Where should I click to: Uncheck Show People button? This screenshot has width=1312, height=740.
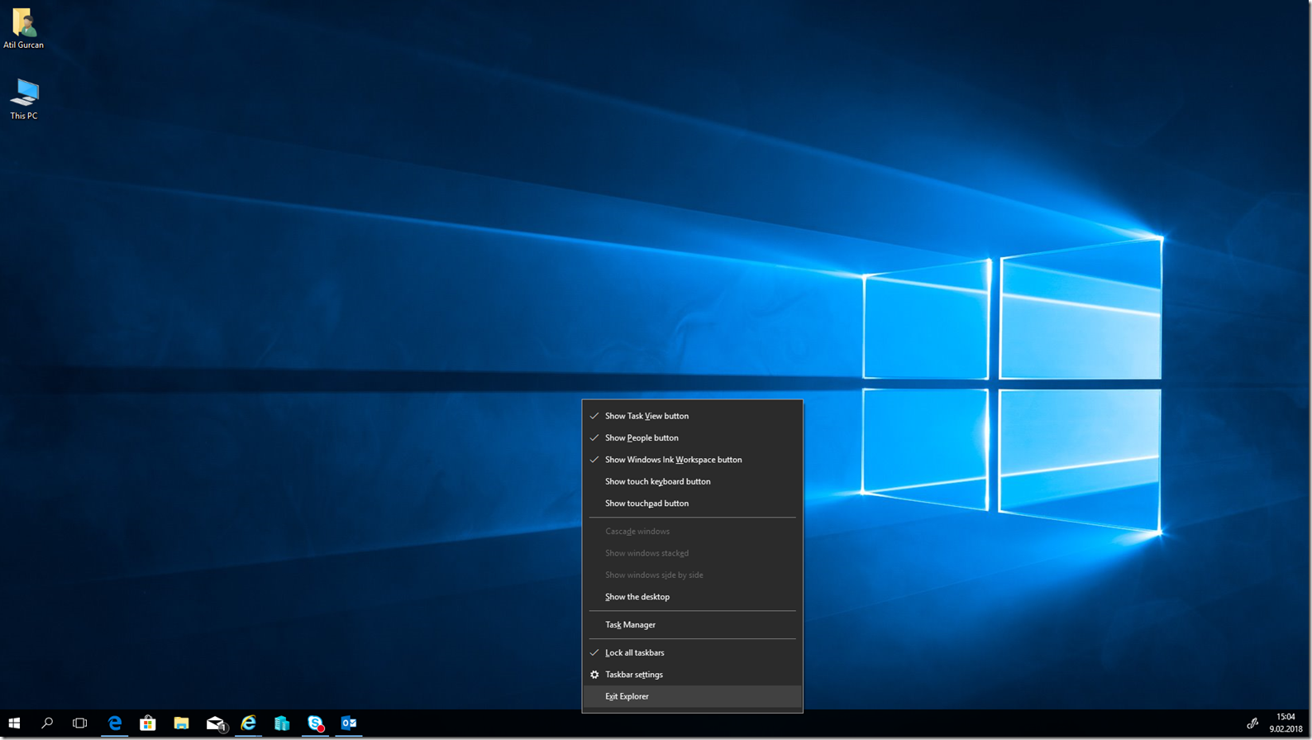tap(692, 437)
